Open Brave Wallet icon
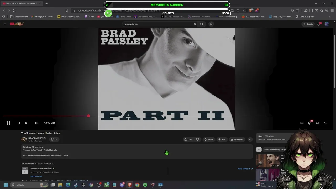 pyautogui.click(x=316, y=10)
